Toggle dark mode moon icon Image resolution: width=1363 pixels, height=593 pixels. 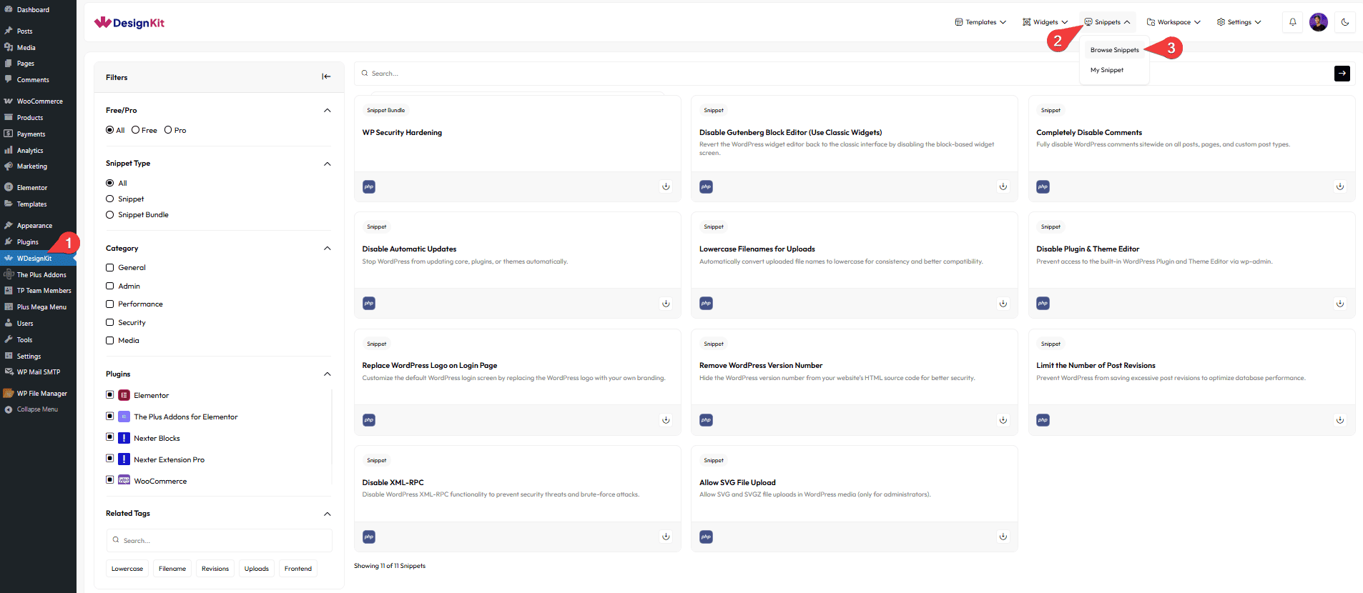pos(1344,22)
